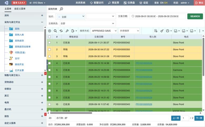Open the empty dropdown next to 站点
205x127 pixels.
[101, 16]
